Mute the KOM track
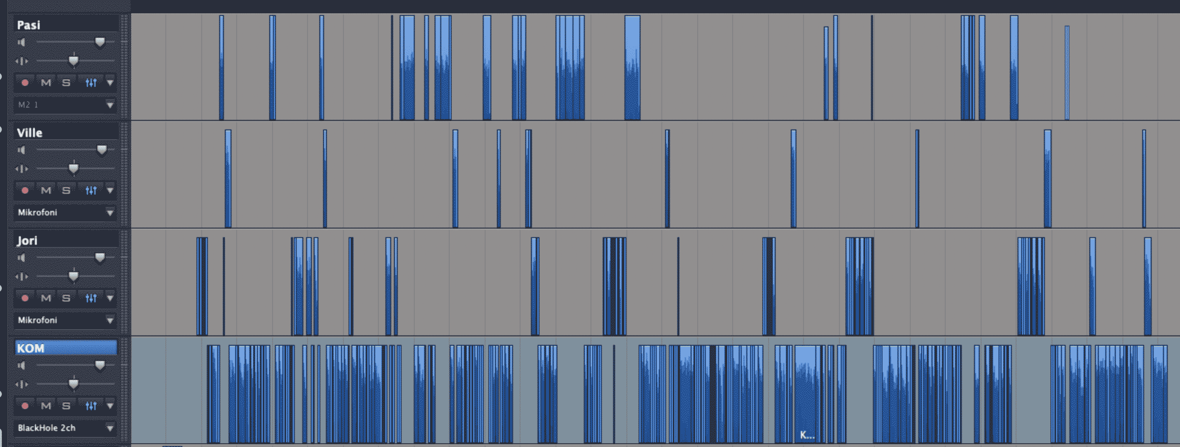Viewport: 1180px width, 447px height. [x=46, y=406]
